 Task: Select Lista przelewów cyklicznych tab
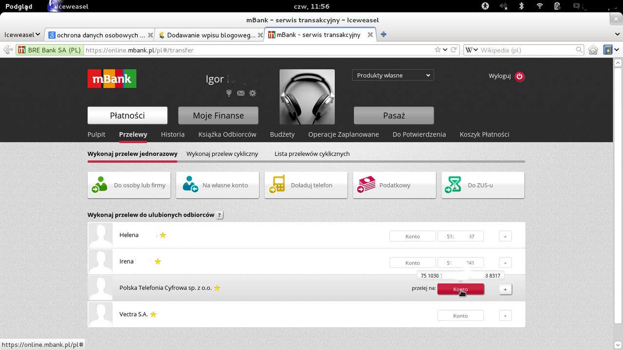pos(312,154)
